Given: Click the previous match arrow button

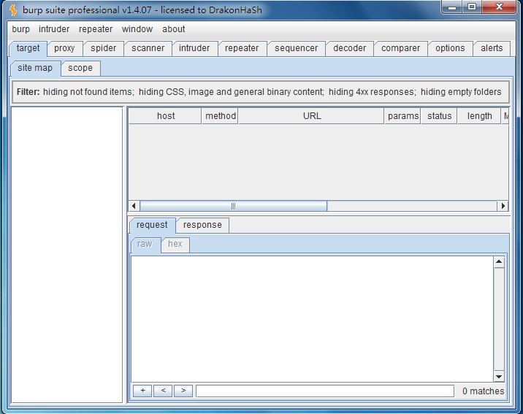Looking at the screenshot, I should tap(163, 391).
